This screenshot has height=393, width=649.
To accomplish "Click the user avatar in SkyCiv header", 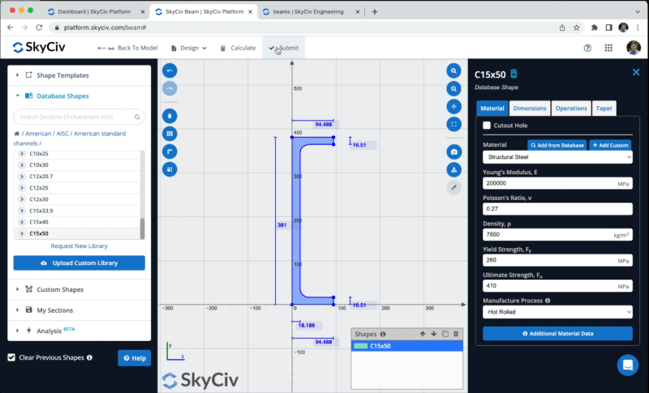I will [634, 48].
